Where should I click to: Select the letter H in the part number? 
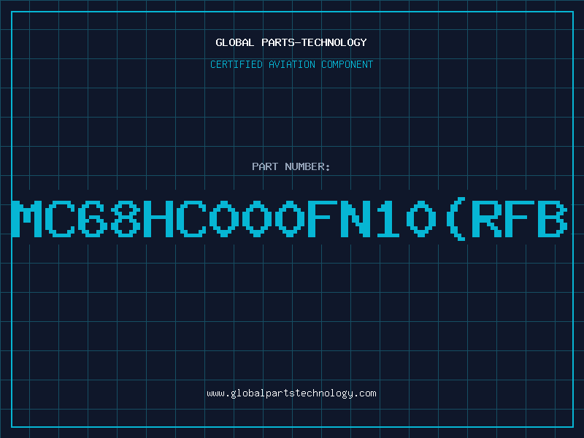coord(158,218)
